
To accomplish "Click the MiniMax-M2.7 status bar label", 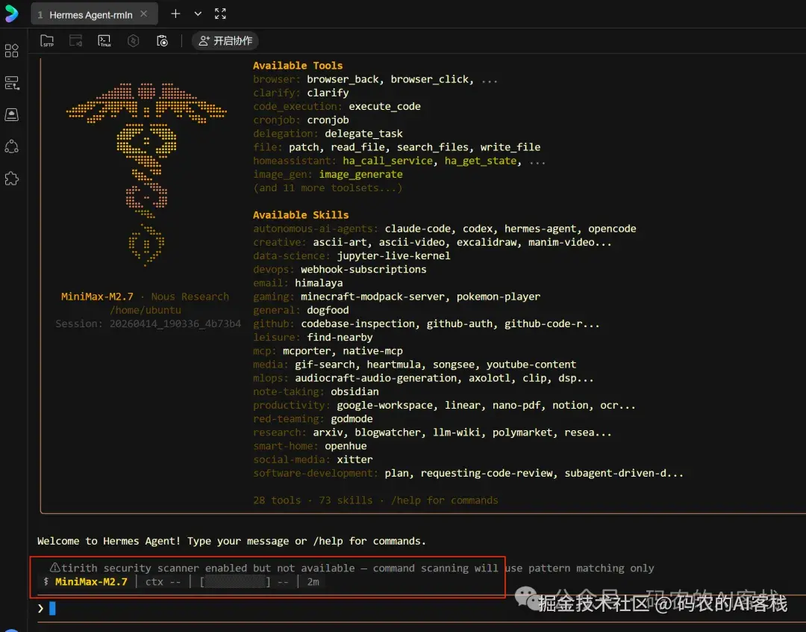I will coord(91,582).
